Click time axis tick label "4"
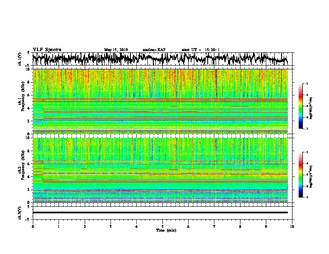 (x=137, y=227)
